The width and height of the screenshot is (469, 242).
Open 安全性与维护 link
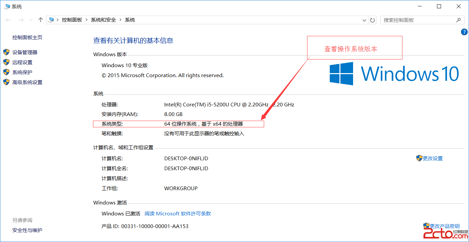[27, 230]
